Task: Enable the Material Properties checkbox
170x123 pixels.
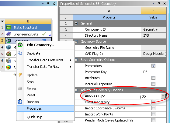Action: click(x=153, y=84)
